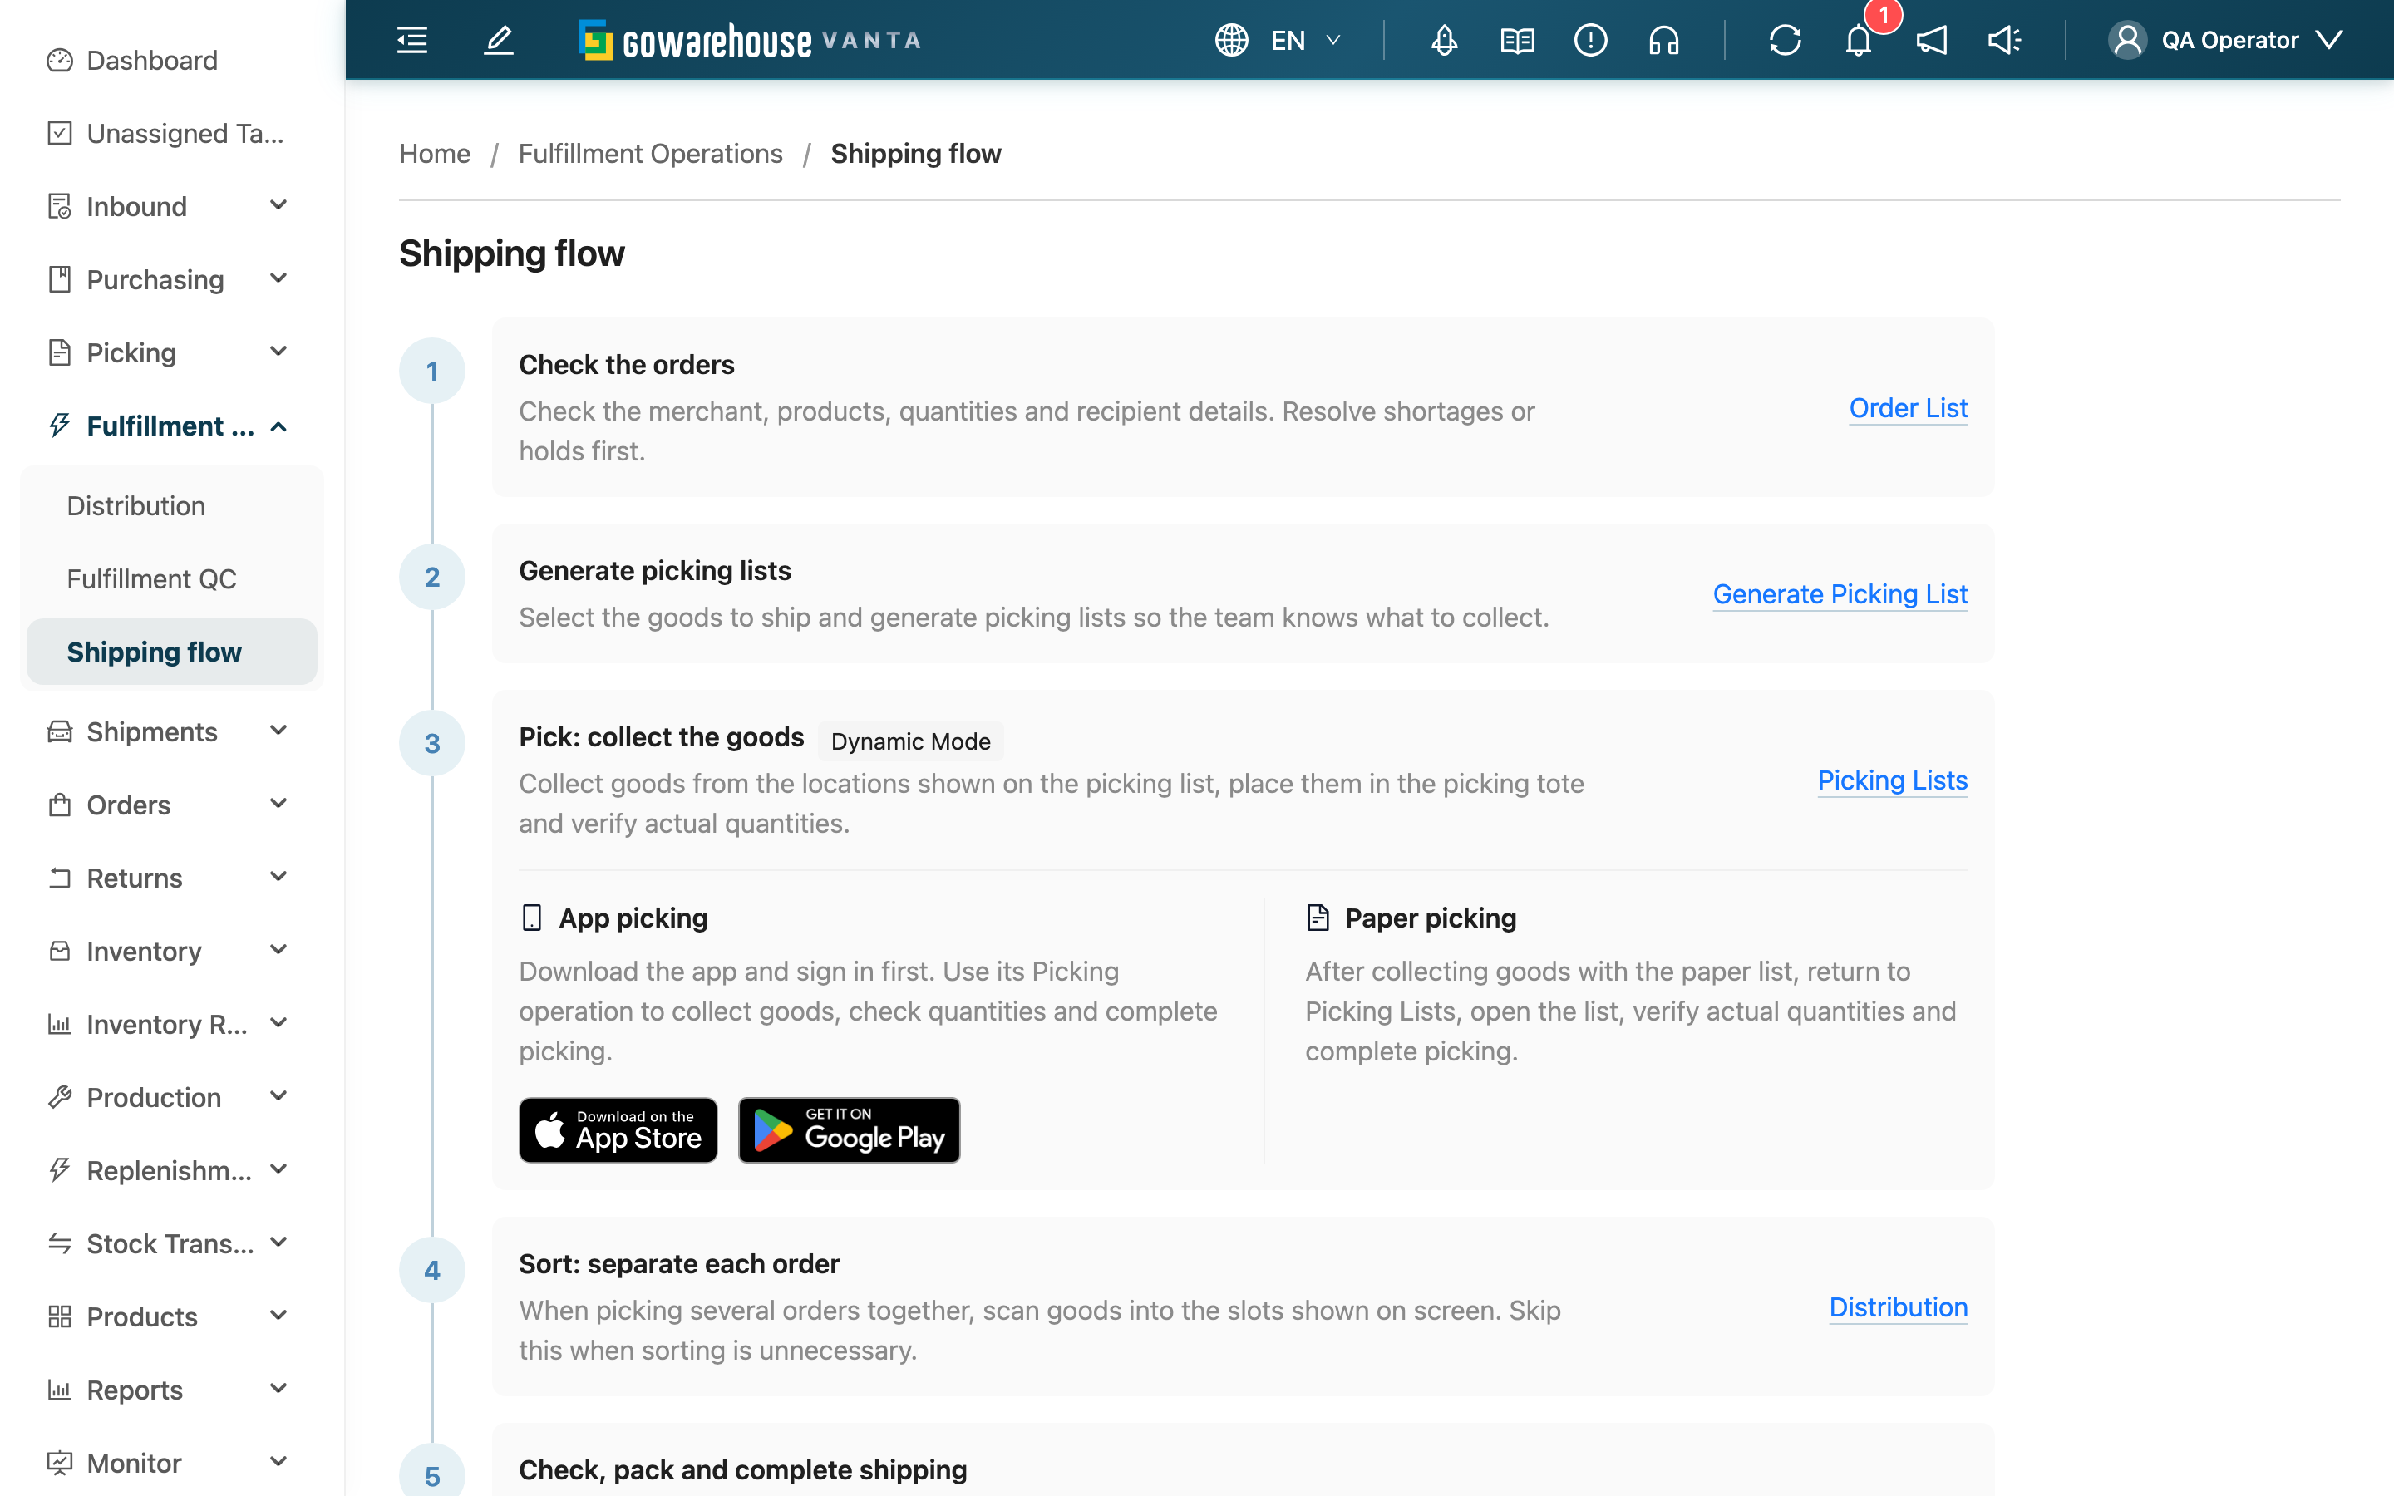
Task: Expand the Inbound menu chevron
Action: pyautogui.click(x=279, y=206)
